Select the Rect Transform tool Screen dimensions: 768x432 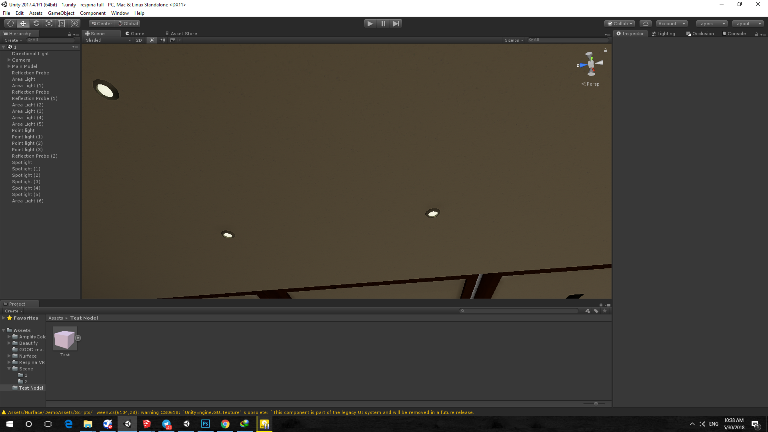[x=62, y=24]
